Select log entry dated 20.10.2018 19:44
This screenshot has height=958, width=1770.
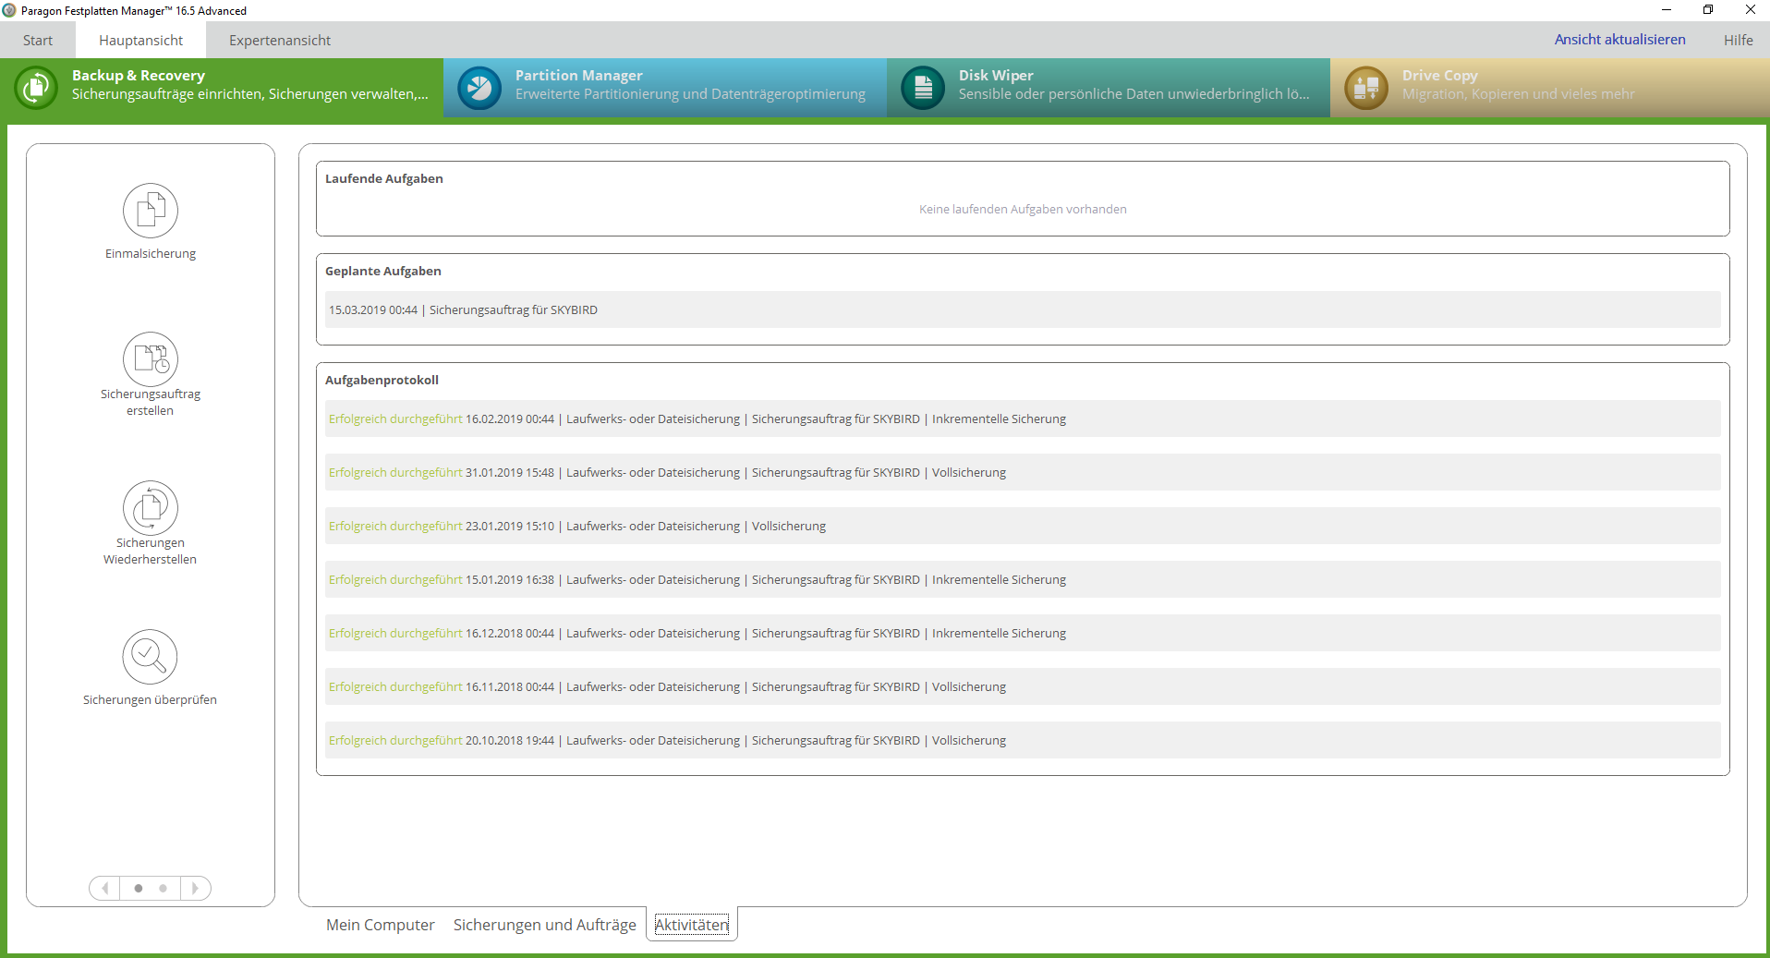1023,740
